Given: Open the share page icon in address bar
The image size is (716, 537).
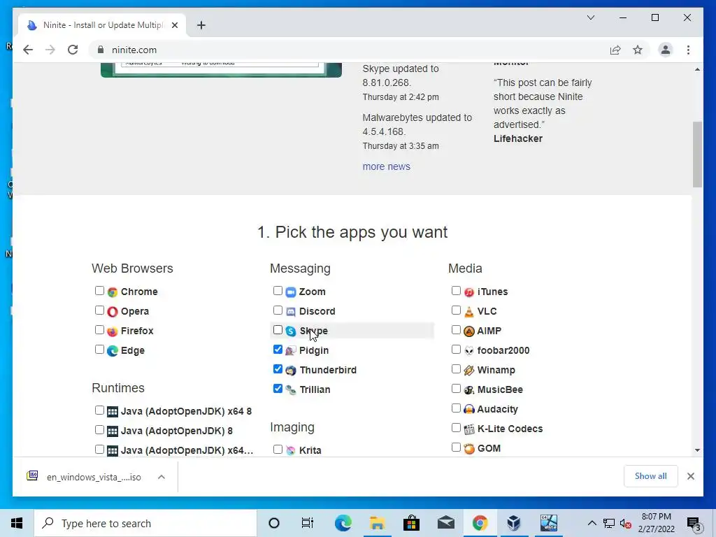Looking at the screenshot, I should pyautogui.click(x=615, y=50).
